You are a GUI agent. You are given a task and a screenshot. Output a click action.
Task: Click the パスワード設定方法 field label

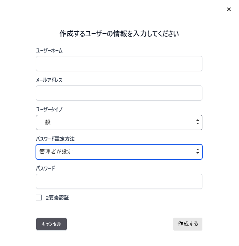(x=55, y=139)
